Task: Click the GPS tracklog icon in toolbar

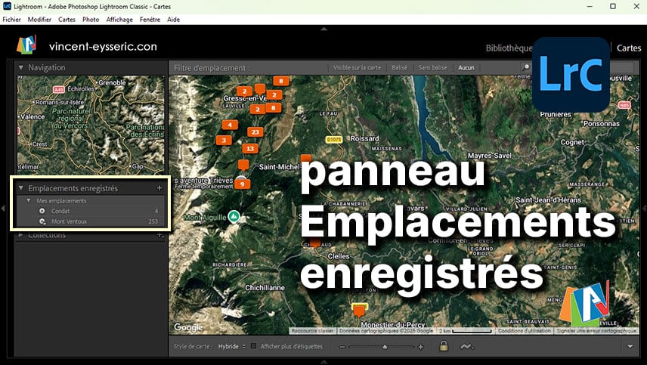Action: point(466,346)
